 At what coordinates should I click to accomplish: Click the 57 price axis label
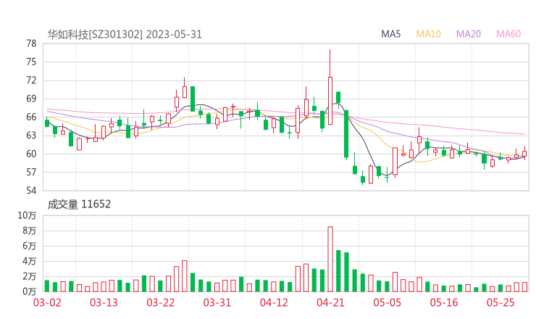[x=31, y=172]
